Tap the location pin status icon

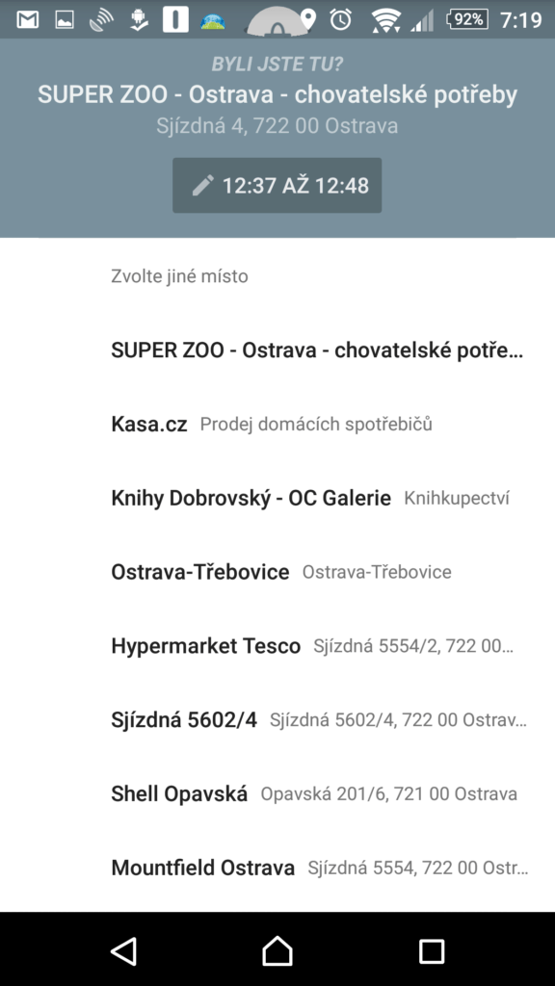pos(307,19)
